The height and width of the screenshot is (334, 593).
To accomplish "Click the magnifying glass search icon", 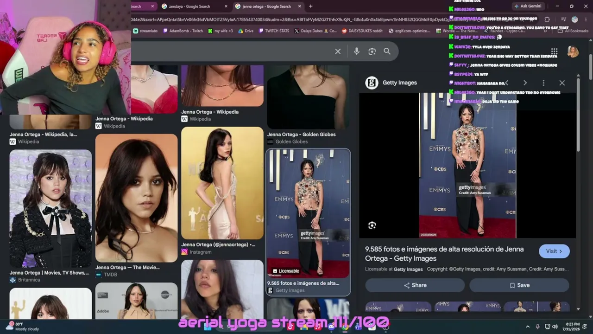I will 387,51.
